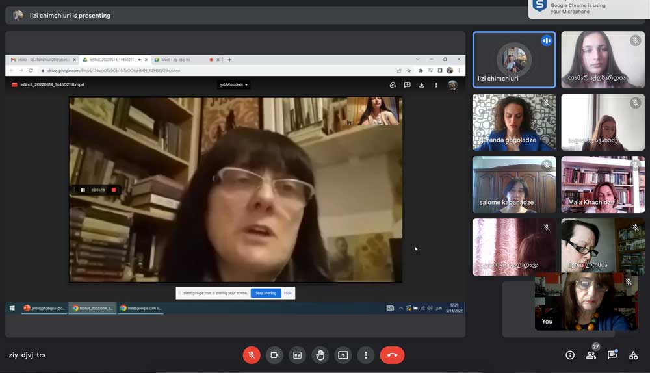Screen dimensions: 650x373
Task: Click the download icon in Drive viewer
Action: coord(421,84)
